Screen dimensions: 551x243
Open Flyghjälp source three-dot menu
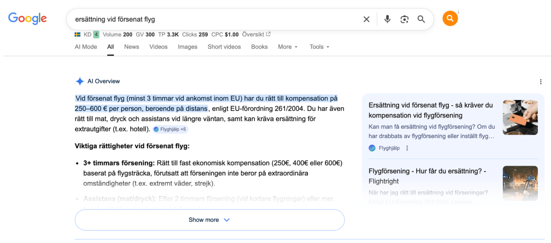tap(407, 148)
